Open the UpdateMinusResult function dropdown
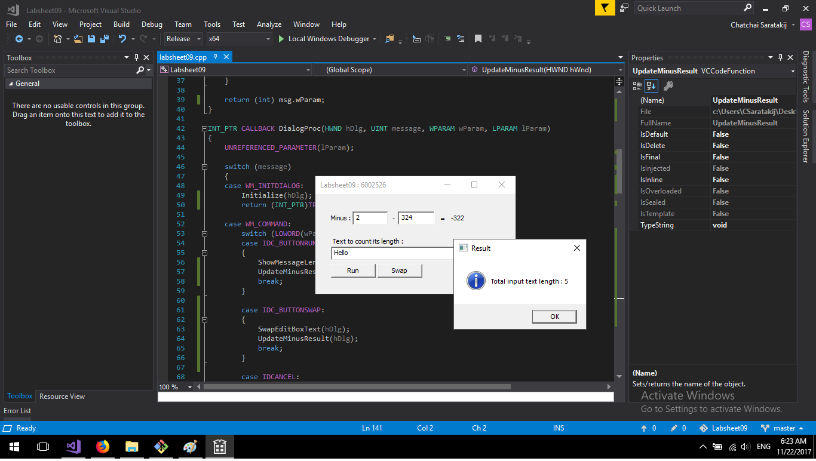The image size is (816, 461). click(x=547, y=70)
